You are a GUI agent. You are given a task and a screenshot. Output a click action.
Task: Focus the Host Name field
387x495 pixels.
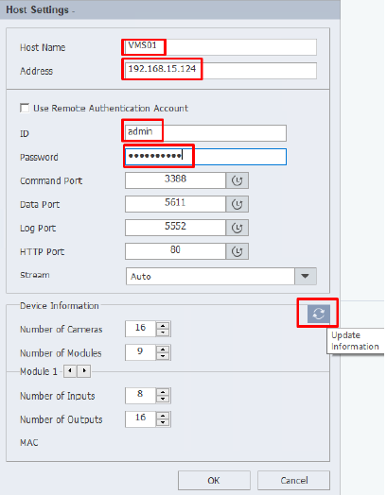pyautogui.click(x=220, y=47)
